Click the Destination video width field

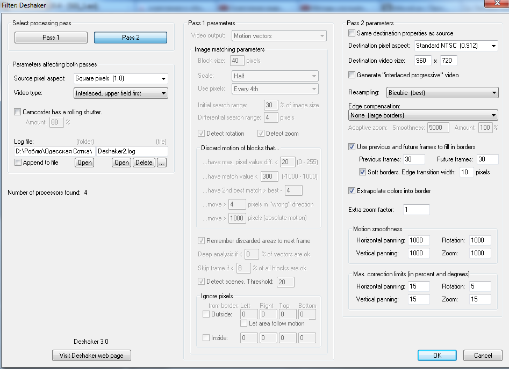pyautogui.click(x=422, y=61)
